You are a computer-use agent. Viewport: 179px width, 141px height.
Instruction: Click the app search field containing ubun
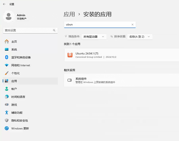coord(100,25)
